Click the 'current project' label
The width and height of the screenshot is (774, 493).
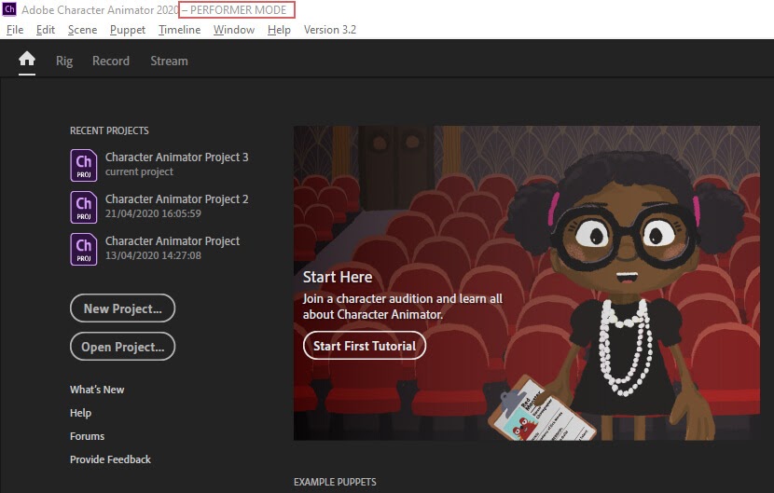(139, 171)
